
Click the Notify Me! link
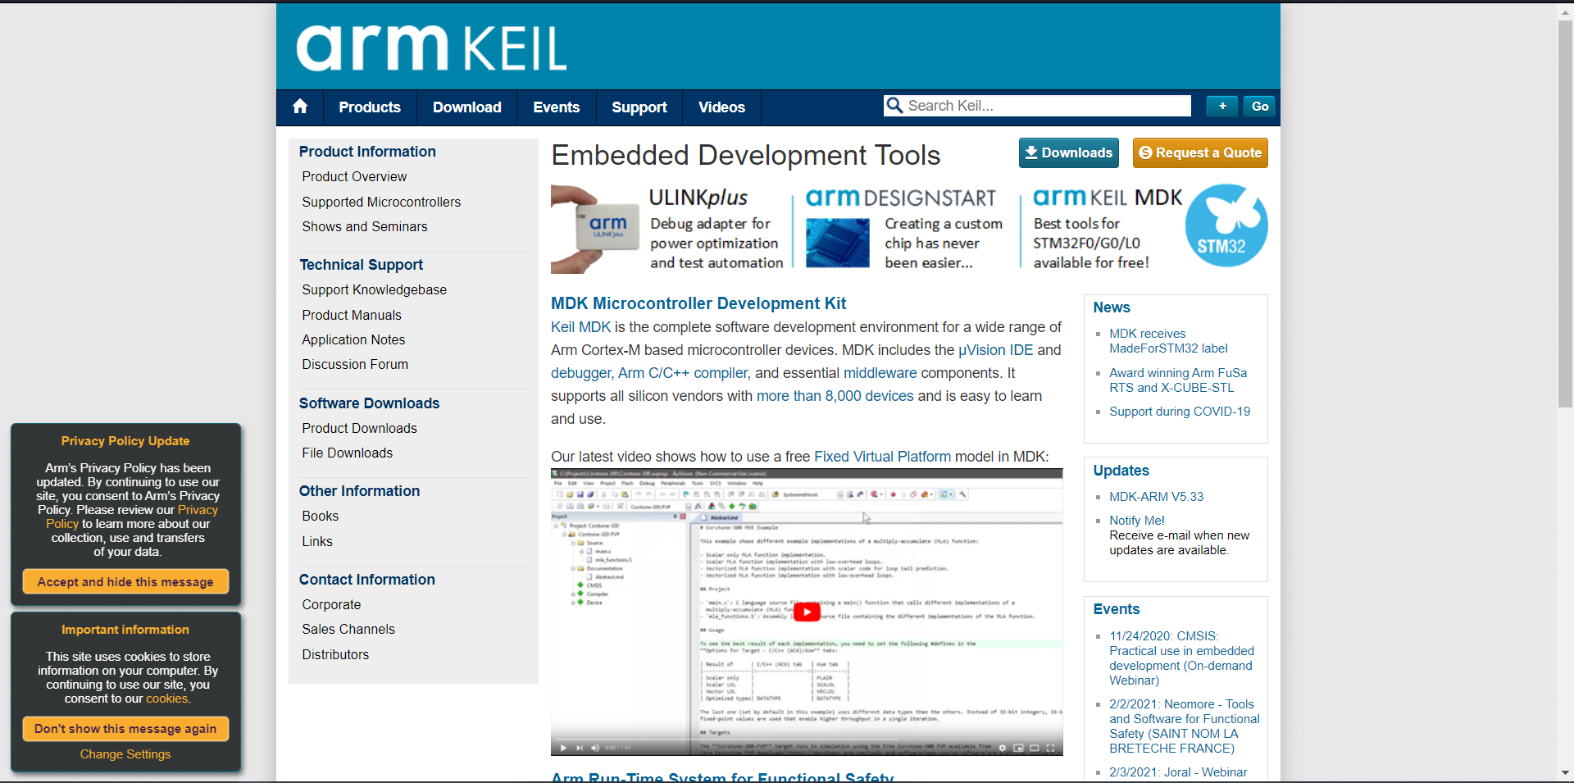pyautogui.click(x=1136, y=521)
